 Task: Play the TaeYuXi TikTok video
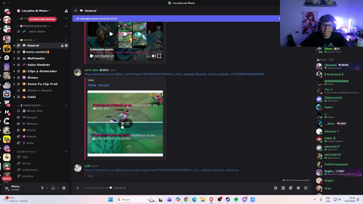[123, 124]
